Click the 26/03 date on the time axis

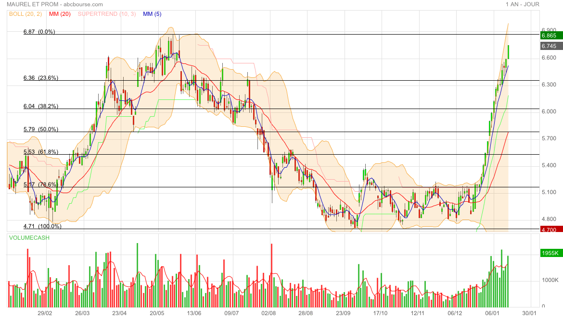tap(82, 313)
